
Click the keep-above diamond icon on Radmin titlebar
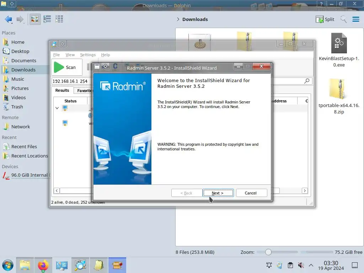(105, 66)
